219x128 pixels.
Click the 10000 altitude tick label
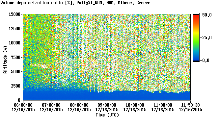coord(14,43)
